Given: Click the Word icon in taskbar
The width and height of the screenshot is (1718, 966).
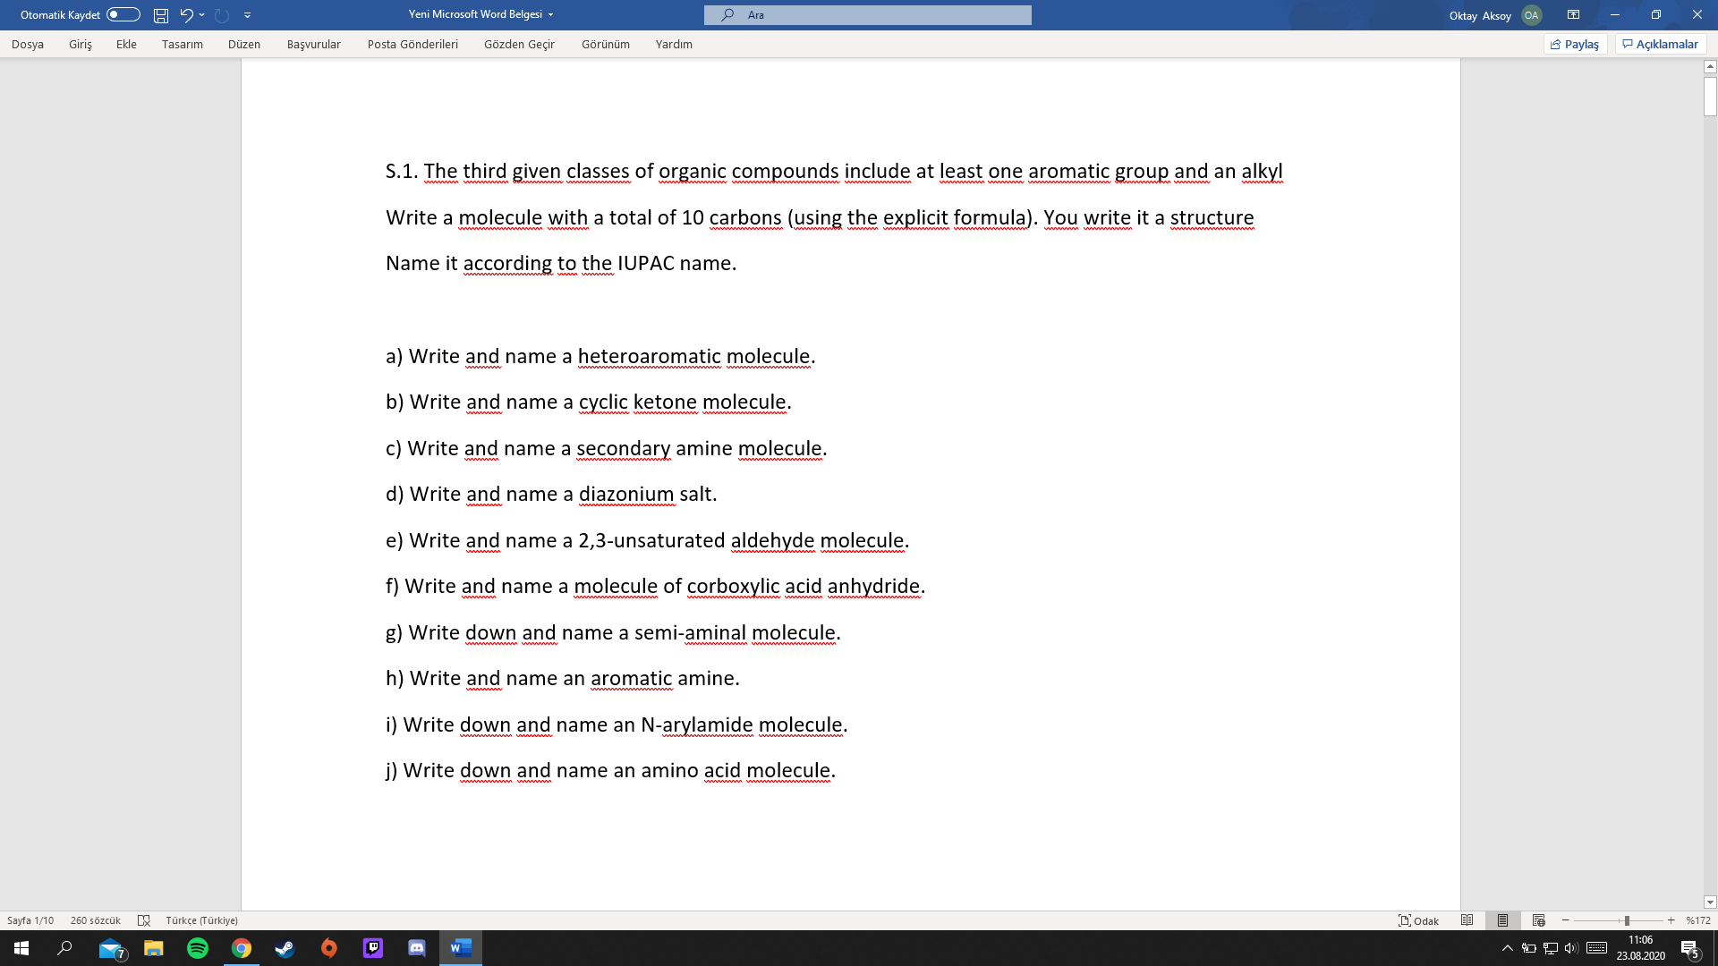Looking at the screenshot, I should click(x=461, y=948).
